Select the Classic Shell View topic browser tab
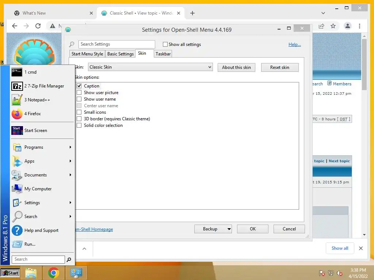The width and height of the screenshot is (374, 280). [141, 13]
